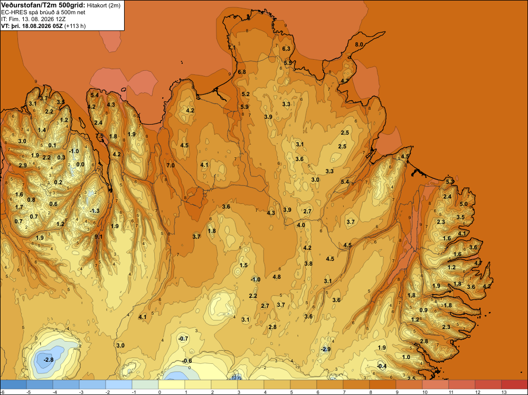Click the -1.3 temperature label
Viewport: 528px width, 395px height.
click(95, 211)
